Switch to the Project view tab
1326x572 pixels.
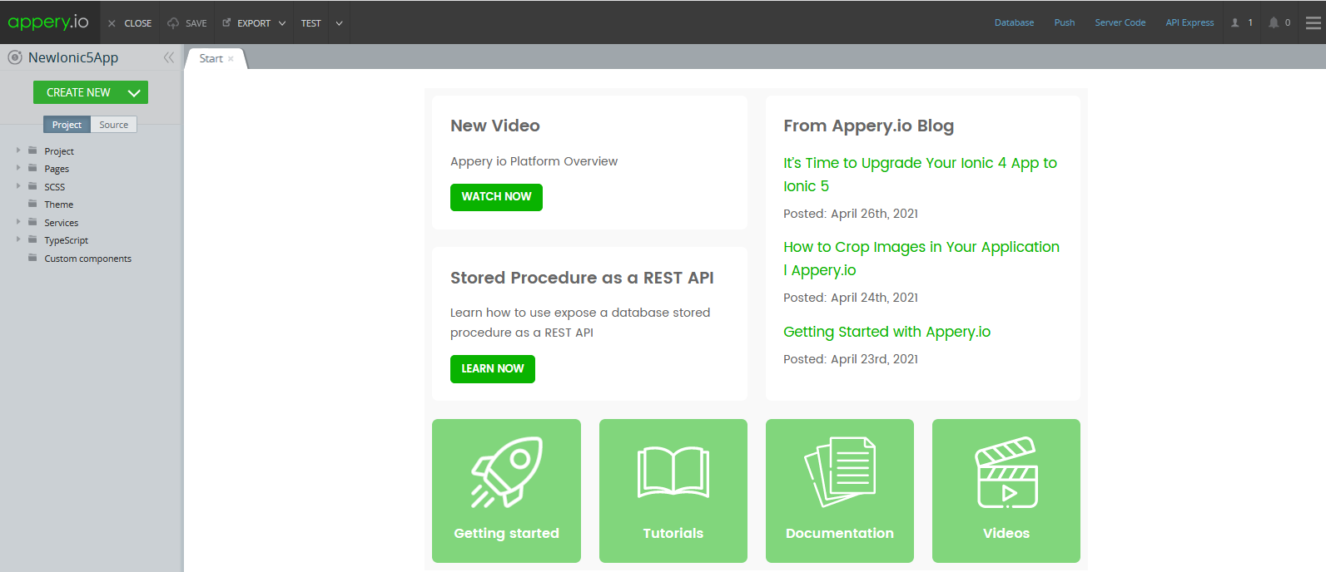[67, 125]
